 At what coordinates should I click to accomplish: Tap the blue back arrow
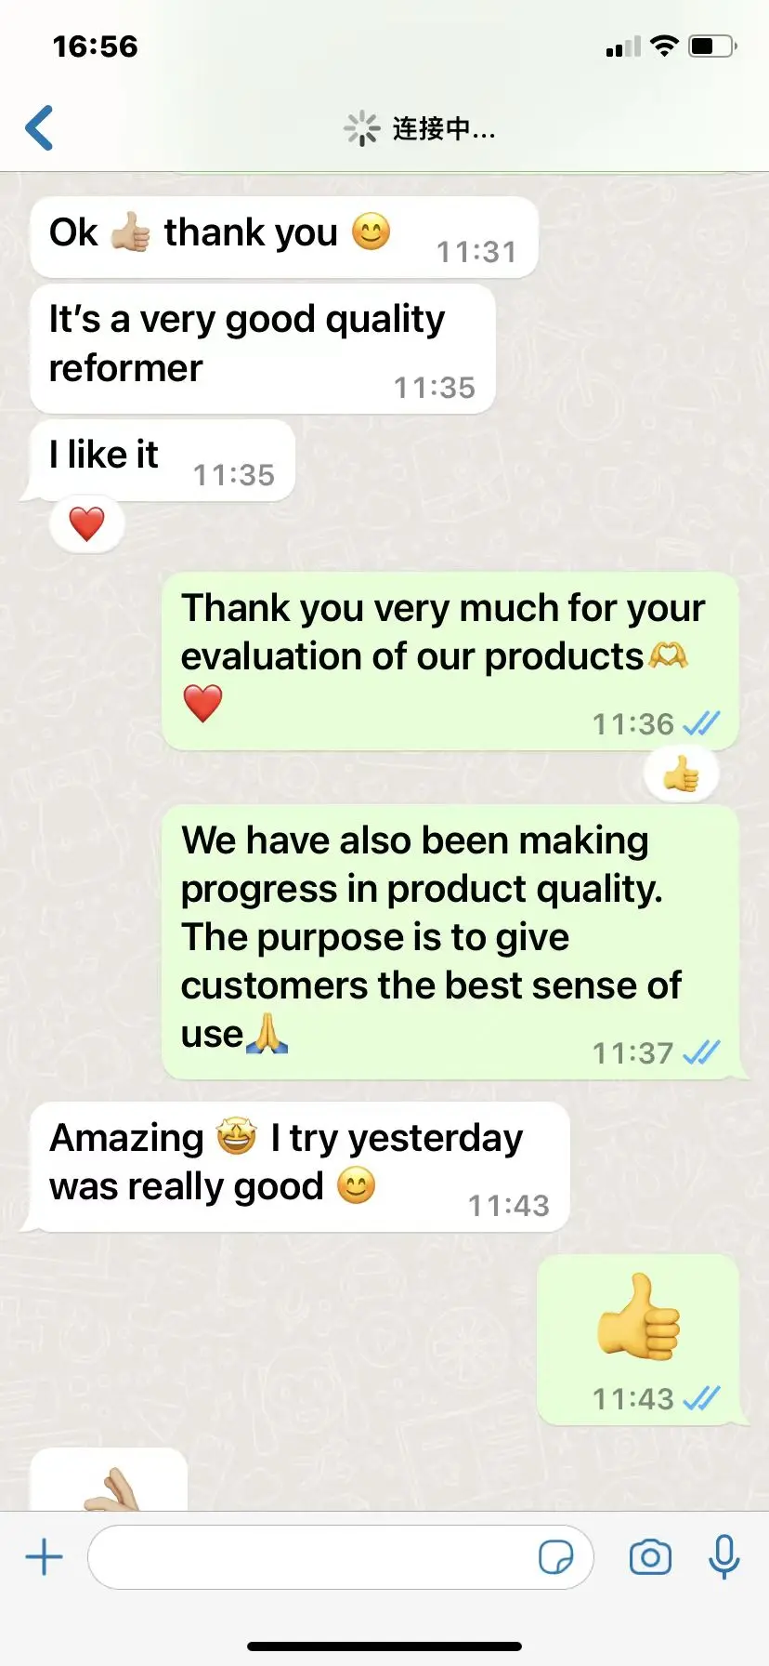pos(39,128)
